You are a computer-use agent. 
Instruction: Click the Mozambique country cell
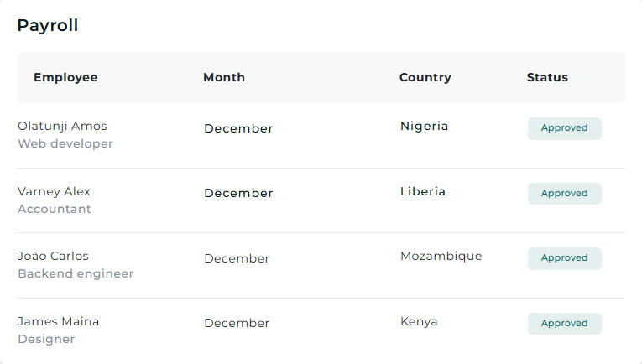pyautogui.click(x=441, y=257)
